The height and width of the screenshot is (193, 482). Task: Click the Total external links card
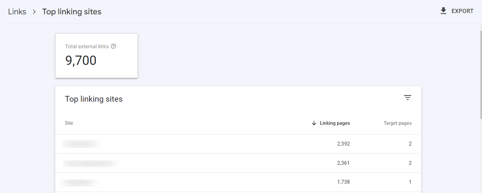tap(96, 56)
